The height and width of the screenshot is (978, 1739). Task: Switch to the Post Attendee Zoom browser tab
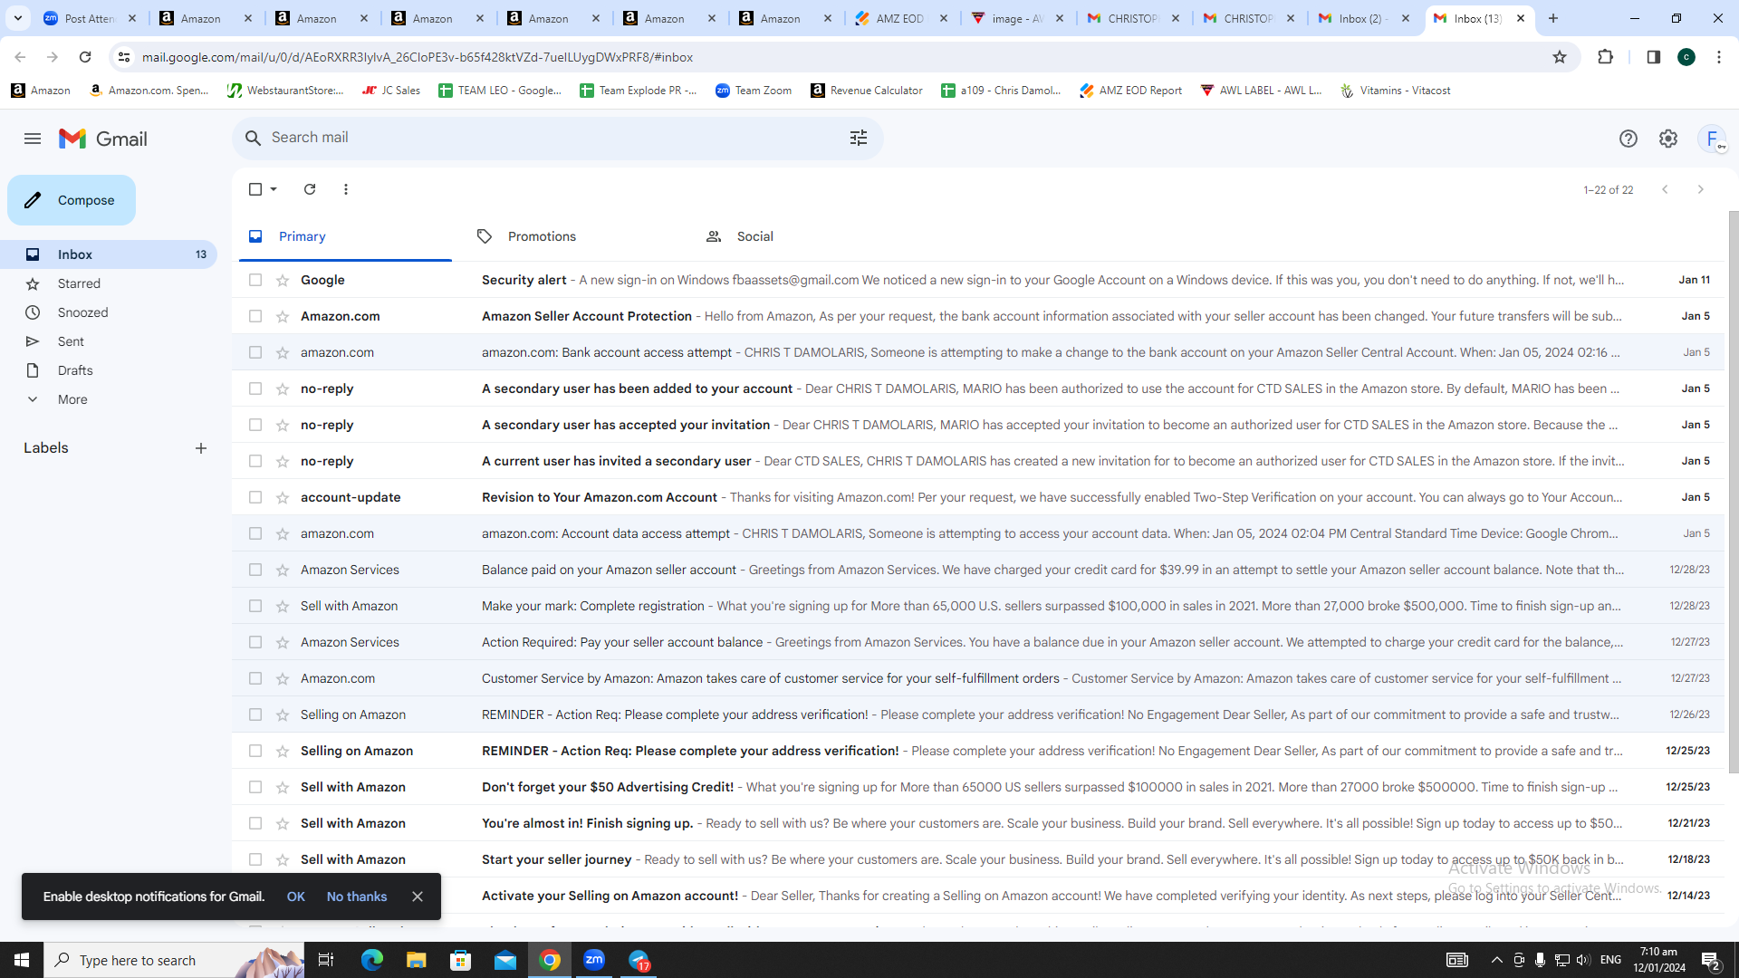click(89, 18)
